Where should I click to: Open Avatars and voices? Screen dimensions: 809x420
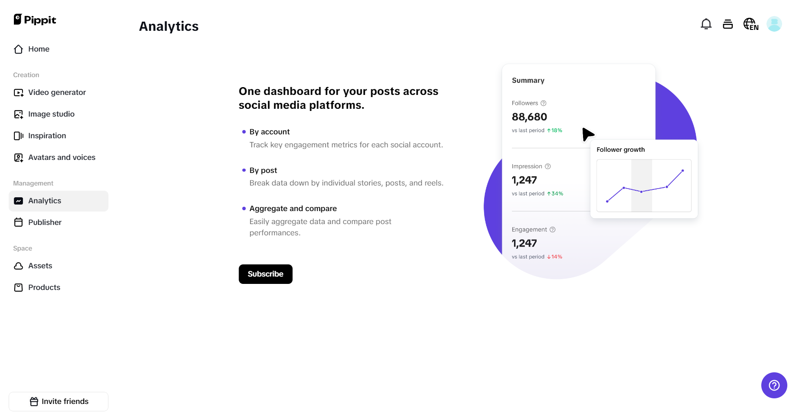[62, 157]
